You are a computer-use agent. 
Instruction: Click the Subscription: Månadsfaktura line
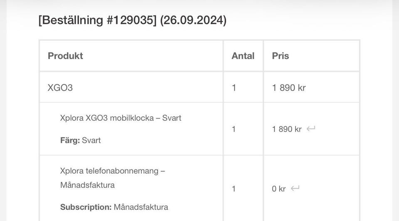click(114, 207)
